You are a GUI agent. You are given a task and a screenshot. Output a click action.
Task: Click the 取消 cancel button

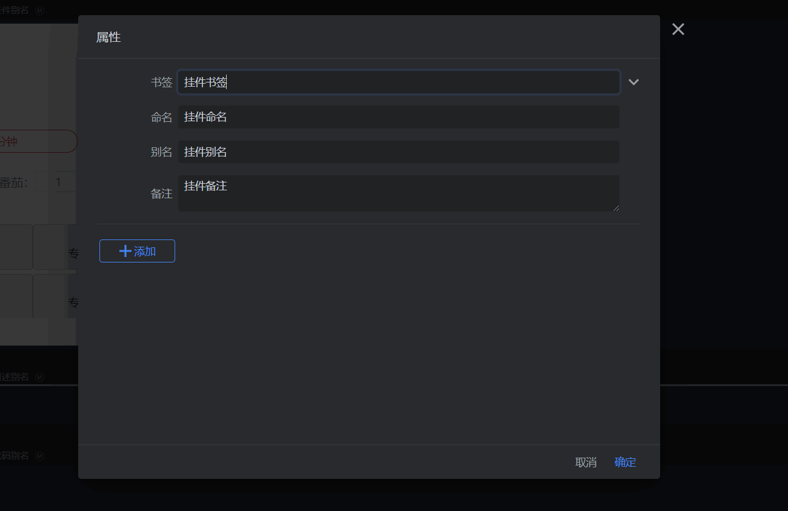tap(586, 463)
